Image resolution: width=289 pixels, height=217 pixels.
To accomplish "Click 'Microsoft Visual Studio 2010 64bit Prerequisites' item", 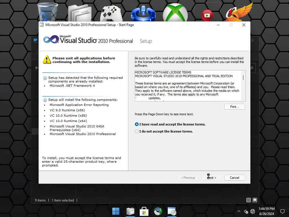I will [77, 128].
